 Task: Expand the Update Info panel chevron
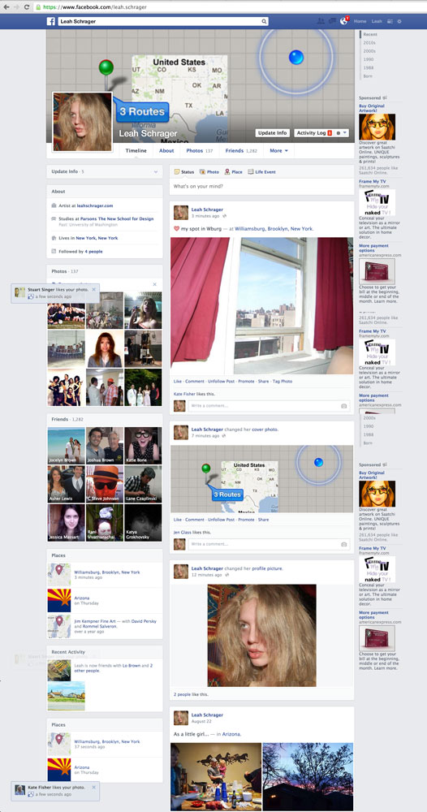(155, 171)
